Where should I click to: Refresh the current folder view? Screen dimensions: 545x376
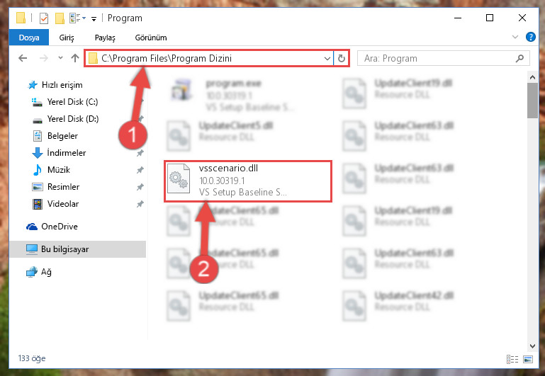(342, 58)
